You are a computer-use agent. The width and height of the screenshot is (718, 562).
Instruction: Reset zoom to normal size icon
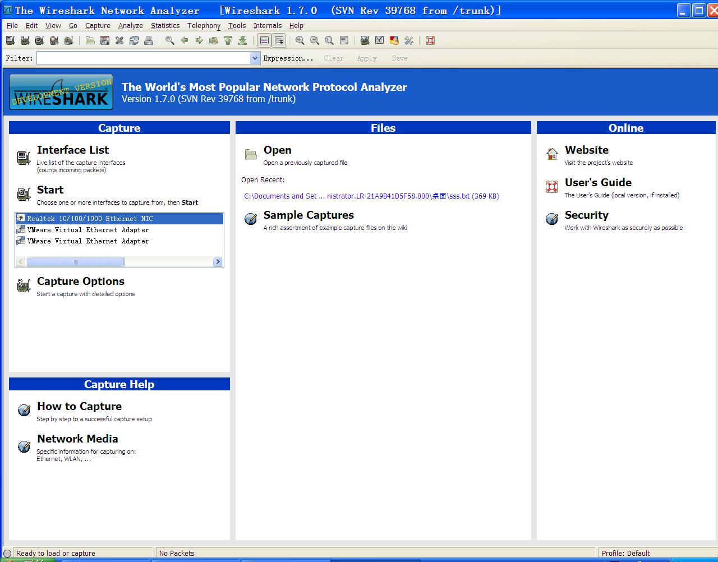(x=329, y=40)
